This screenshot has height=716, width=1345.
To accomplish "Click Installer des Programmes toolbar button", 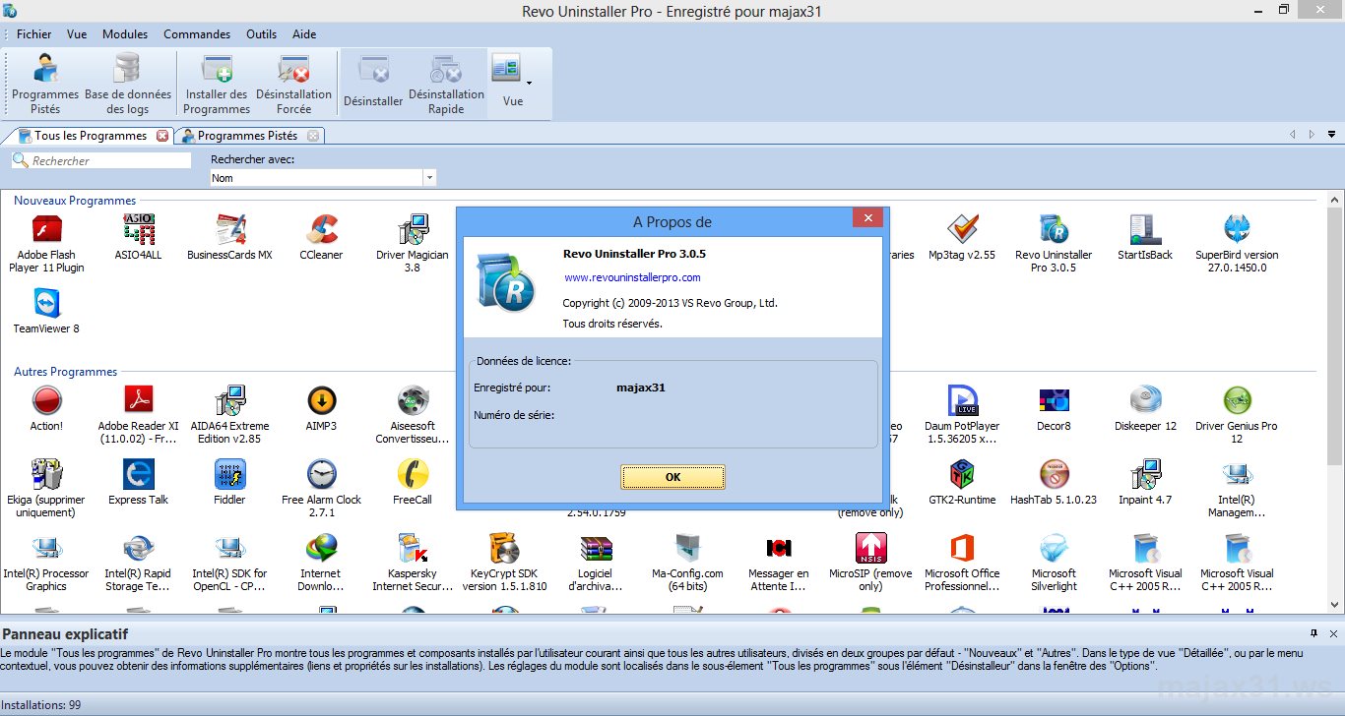I will point(217,84).
